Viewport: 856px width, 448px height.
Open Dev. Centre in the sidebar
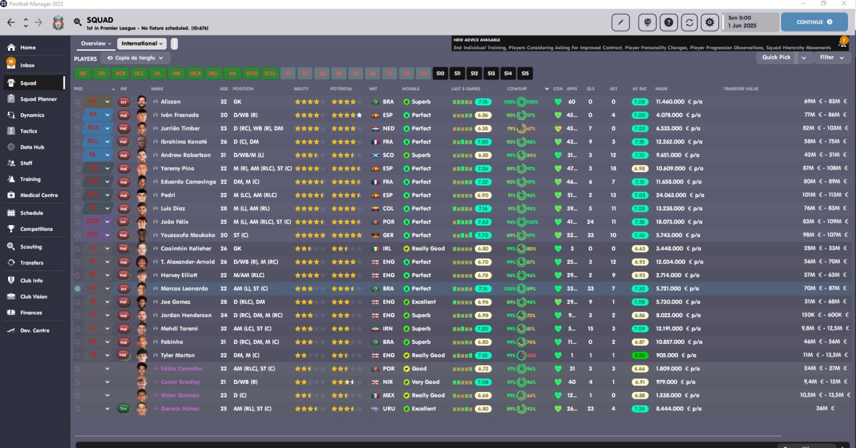click(35, 330)
